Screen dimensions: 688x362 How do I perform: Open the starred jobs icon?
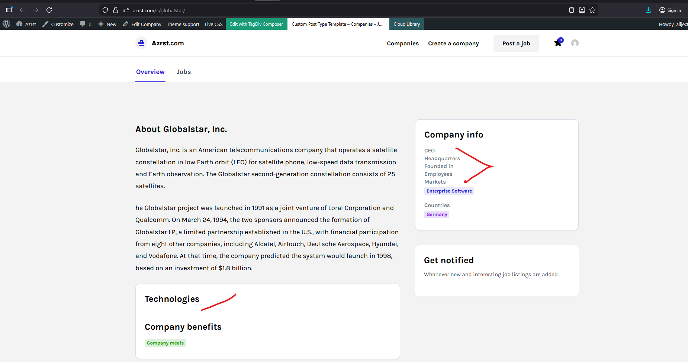pos(558,43)
